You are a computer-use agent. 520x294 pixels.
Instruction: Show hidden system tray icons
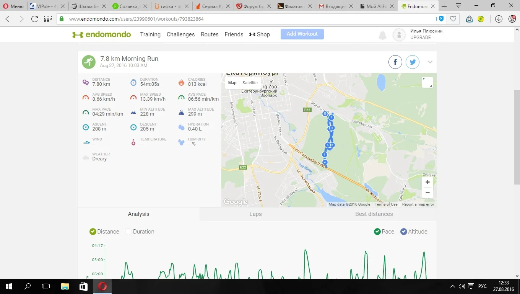(x=453, y=286)
